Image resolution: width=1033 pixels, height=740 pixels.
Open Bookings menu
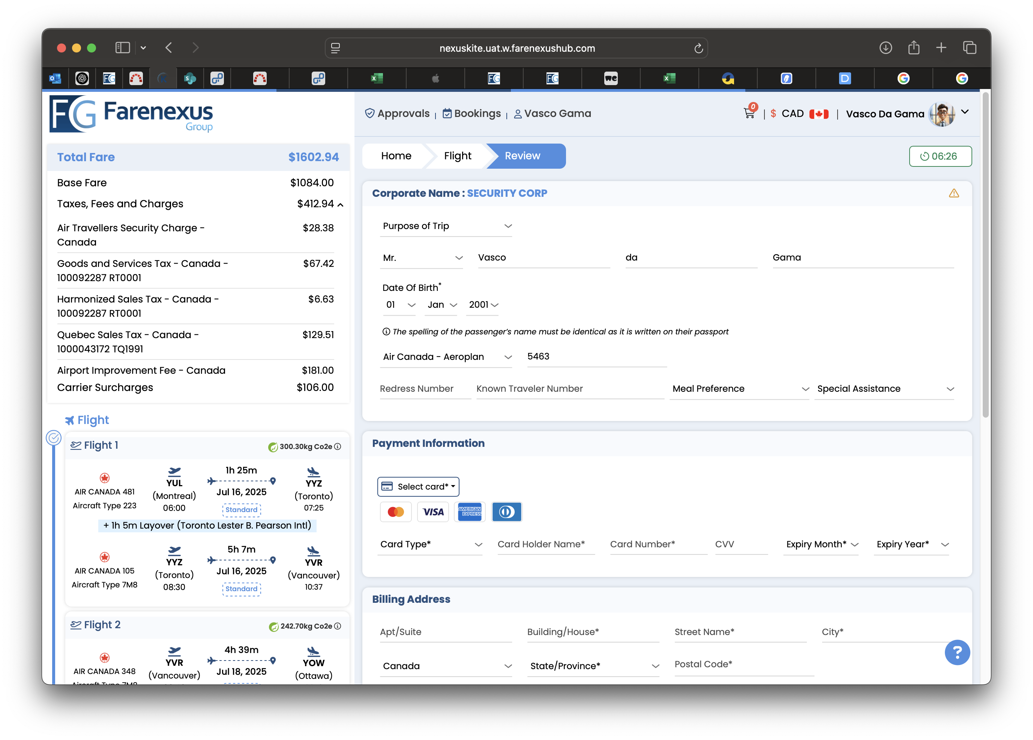pos(472,114)
